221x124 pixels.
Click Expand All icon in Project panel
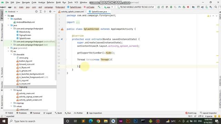(41, 11)
